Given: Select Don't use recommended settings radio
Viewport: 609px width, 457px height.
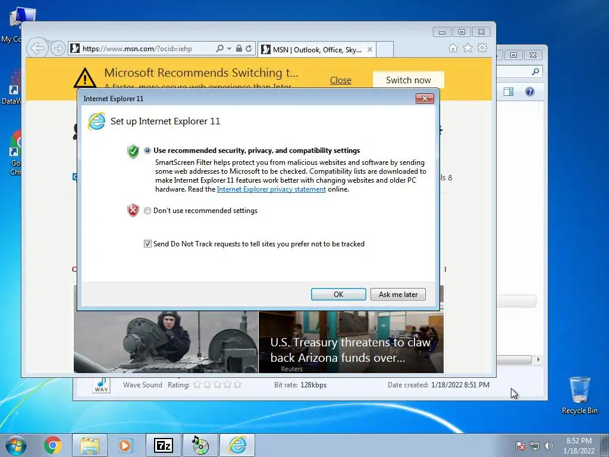Looking at the screenshot, I should [x=147, y=211].
